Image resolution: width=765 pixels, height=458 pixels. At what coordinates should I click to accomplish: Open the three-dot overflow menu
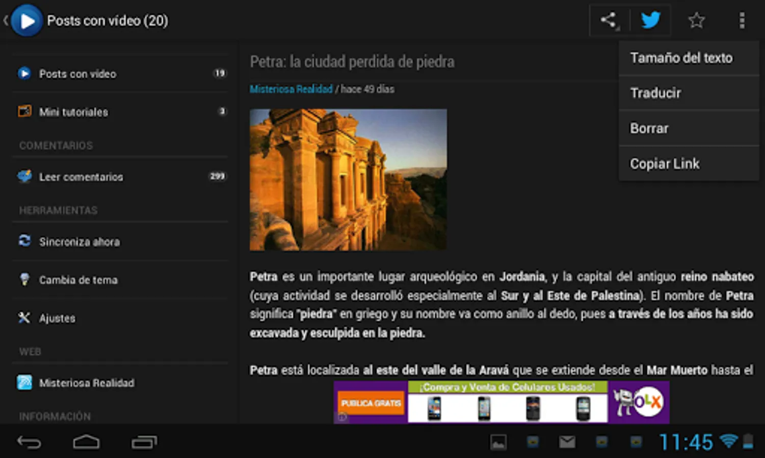click(742, 20)
